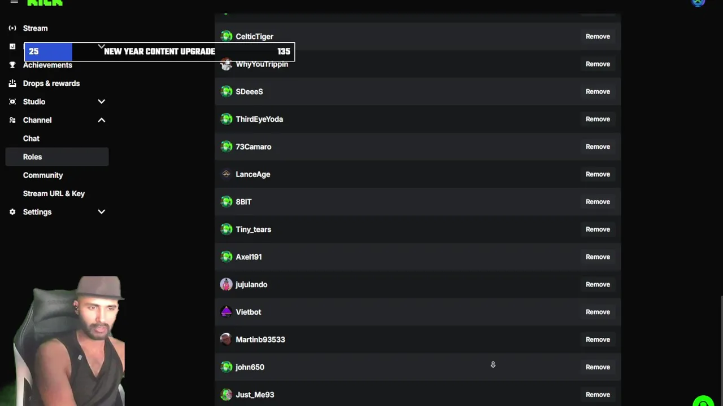Click the Drops & rewards gift icon
This screenshot has height=406, width=723.
coord(12,83)
